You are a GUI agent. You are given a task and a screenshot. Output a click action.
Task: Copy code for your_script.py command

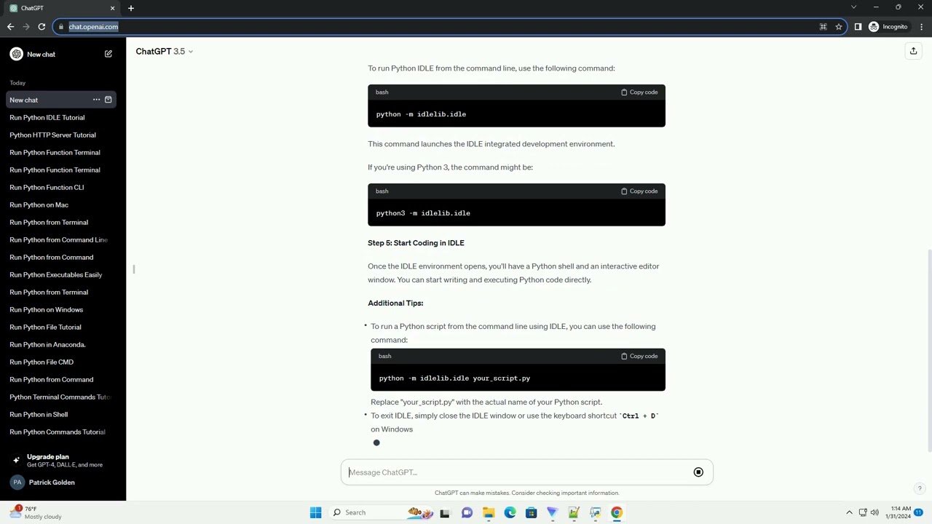click(639, 356)
